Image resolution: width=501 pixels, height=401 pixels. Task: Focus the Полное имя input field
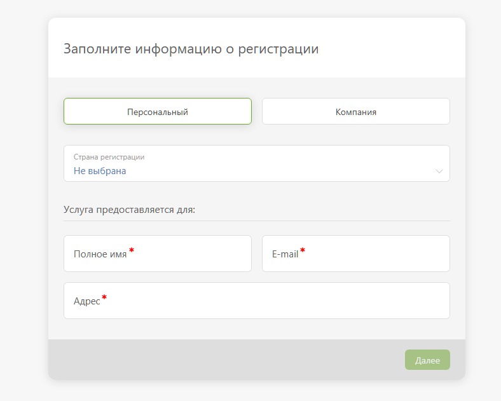[158, 254]
